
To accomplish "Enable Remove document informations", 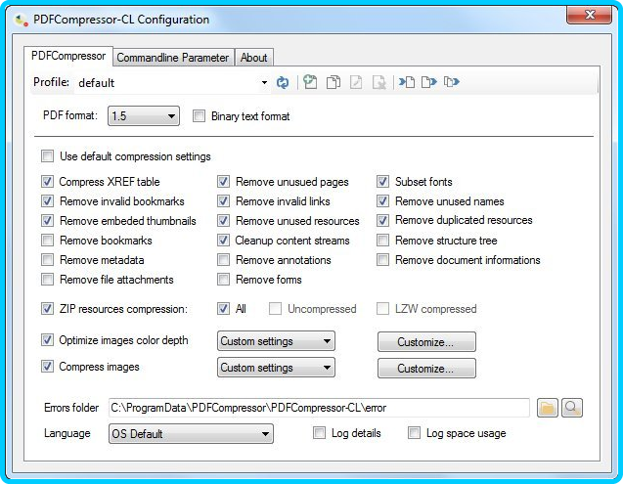I will (382, 260).
